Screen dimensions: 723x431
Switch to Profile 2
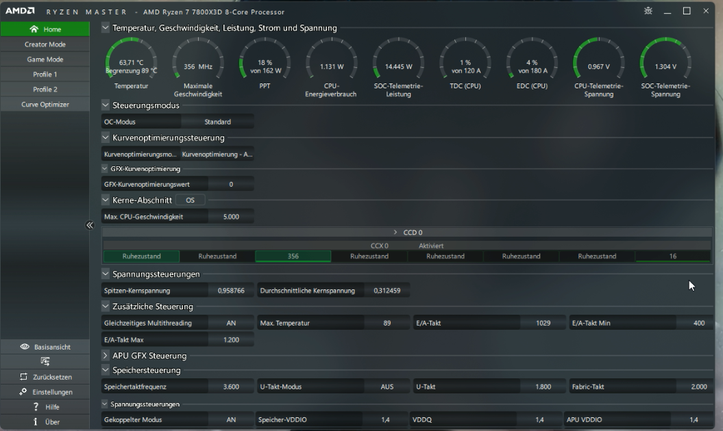tap(45, 90)
